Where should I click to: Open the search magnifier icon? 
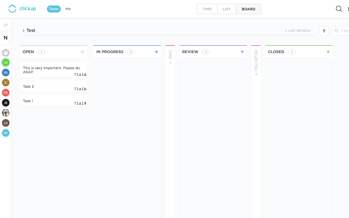(339, 9)
